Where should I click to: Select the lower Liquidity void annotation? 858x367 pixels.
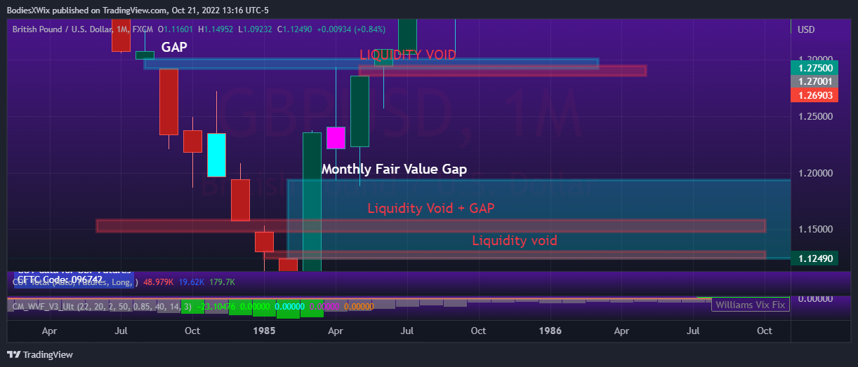coord(515,240)
